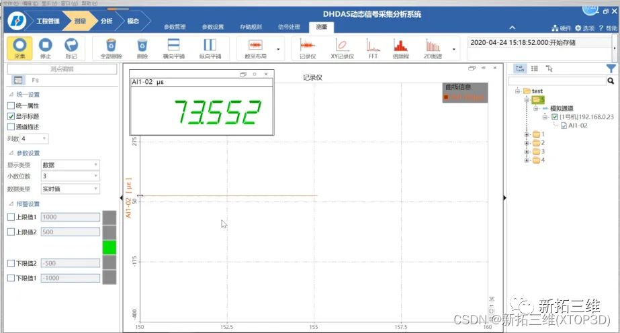This screenshot has height=333, width=620.
Task: Stop acquisition with the 停止 icon
Action: coord(46,48)
